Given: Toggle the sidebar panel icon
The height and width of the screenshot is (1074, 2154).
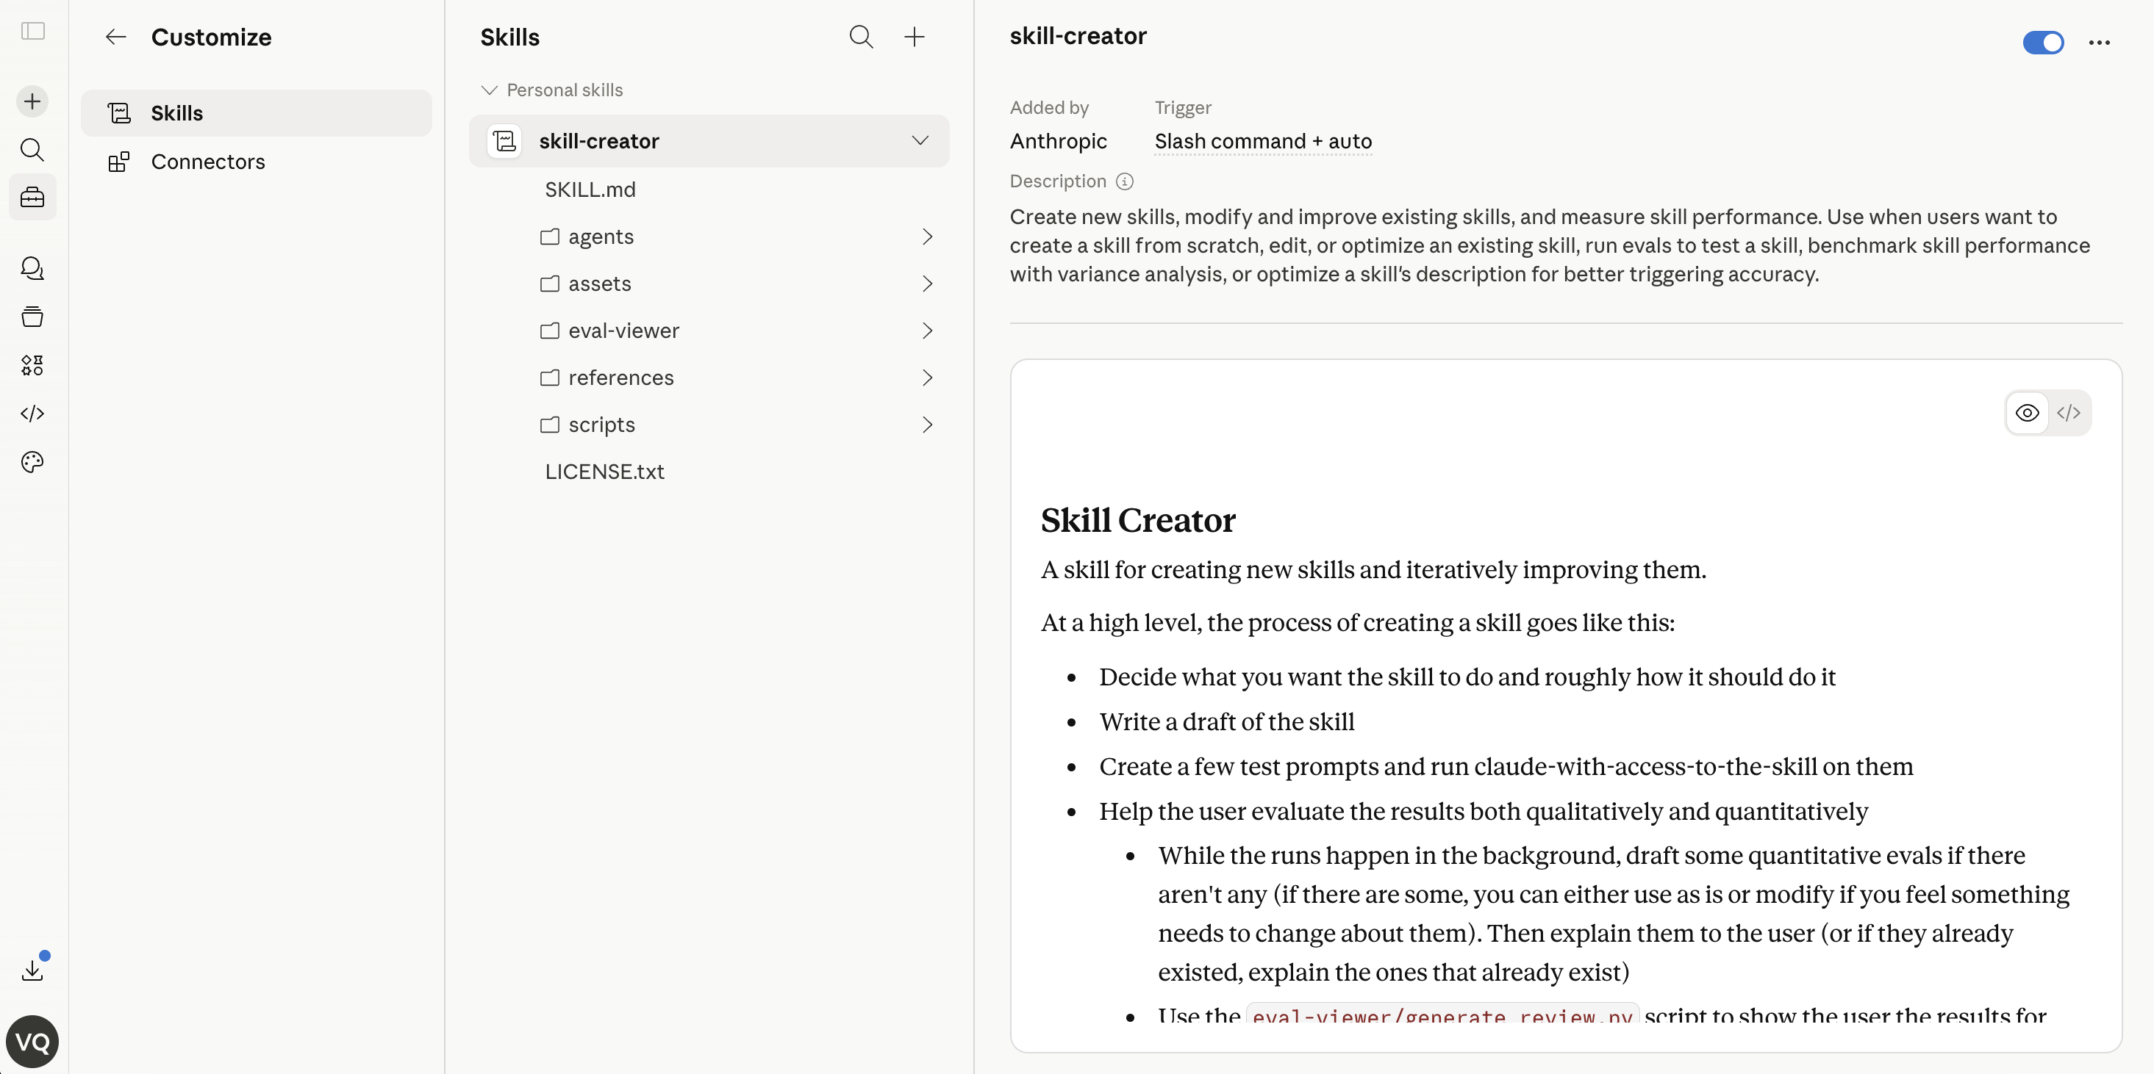Looking at the screenshot, I should (x=32, y=31).
